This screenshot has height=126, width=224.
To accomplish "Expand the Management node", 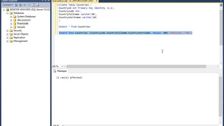I will point(7,41).
